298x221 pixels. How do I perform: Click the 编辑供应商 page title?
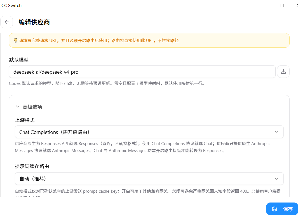click(34, 22)
